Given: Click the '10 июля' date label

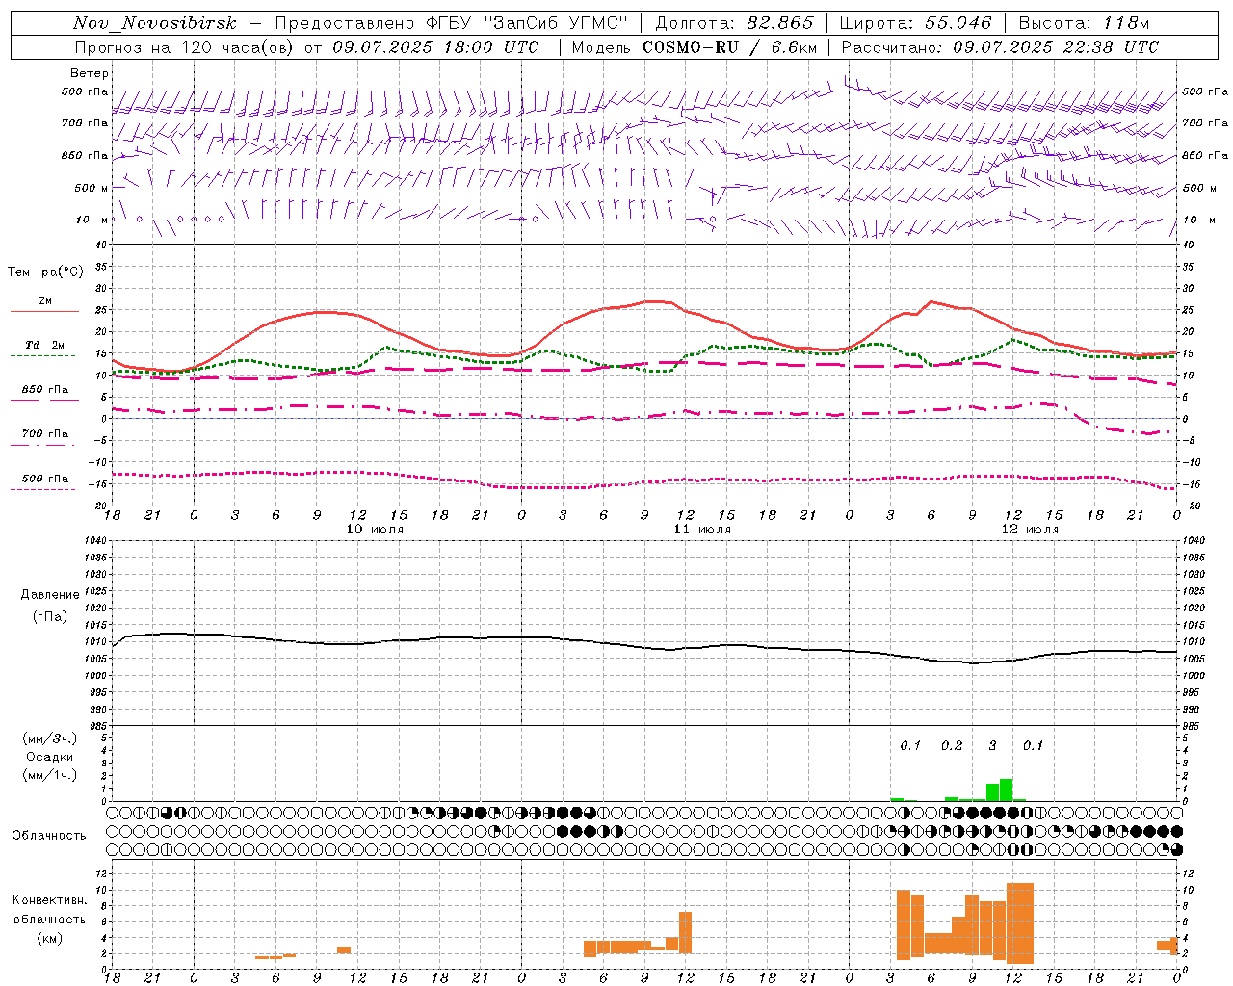Looking at the screenshot, I should (375, 529).
